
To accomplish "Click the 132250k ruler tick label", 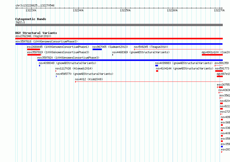I will click(125, 10).
